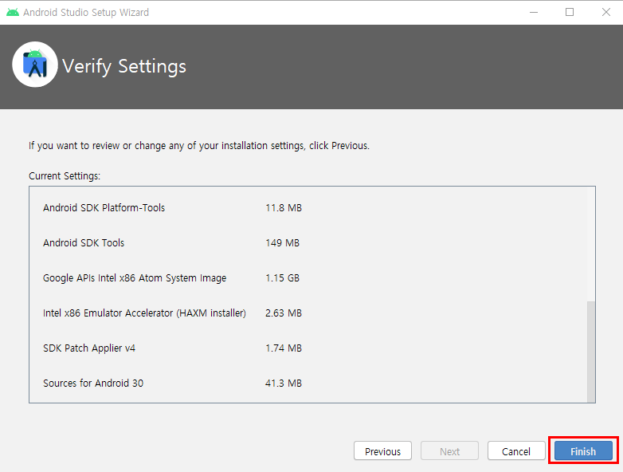The image size is (623, 472).
Task: Select Google APIs Intel x86 Atom System Image
Action: 135,278
